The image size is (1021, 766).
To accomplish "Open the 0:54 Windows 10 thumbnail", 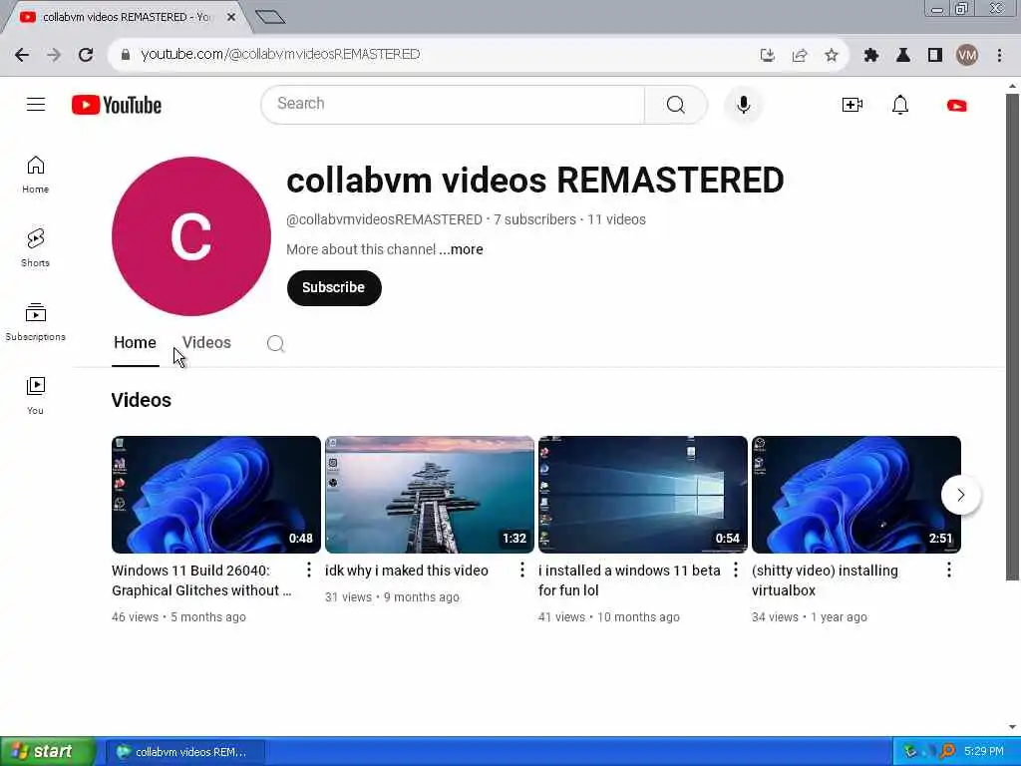I will [x=643, y=495].
